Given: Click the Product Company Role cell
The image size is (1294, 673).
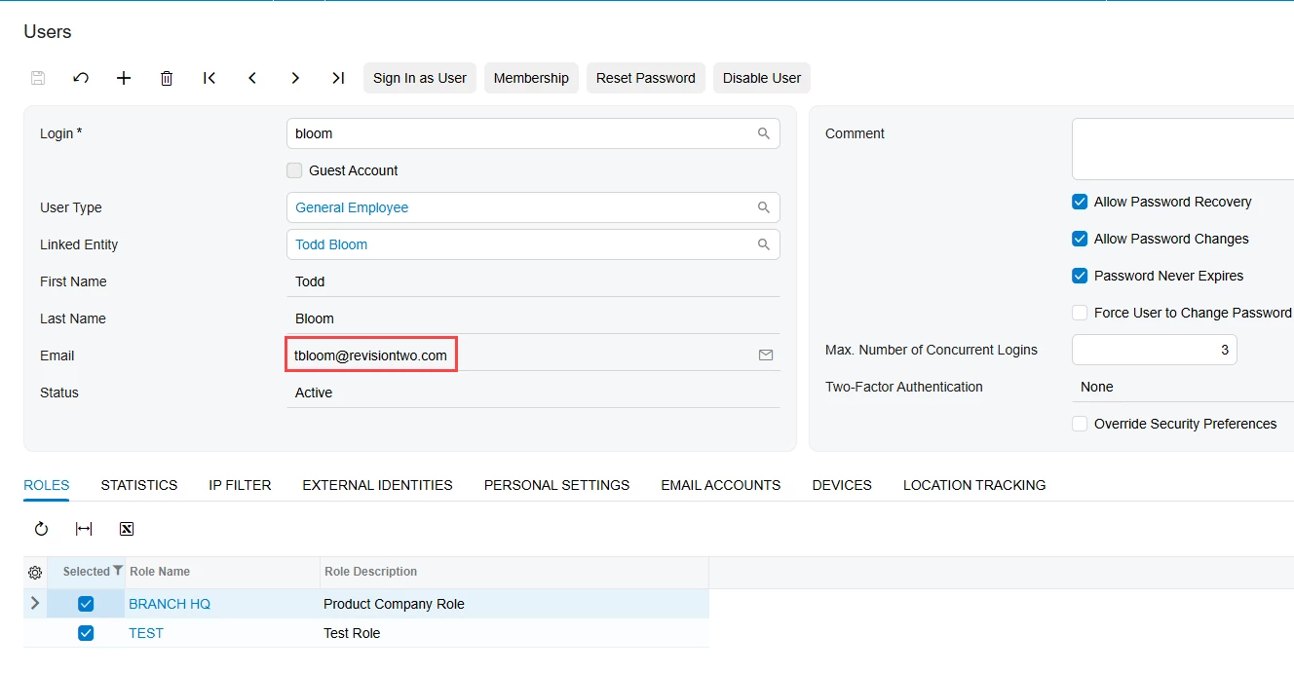Looking at the screenshot, I should 514,604.
